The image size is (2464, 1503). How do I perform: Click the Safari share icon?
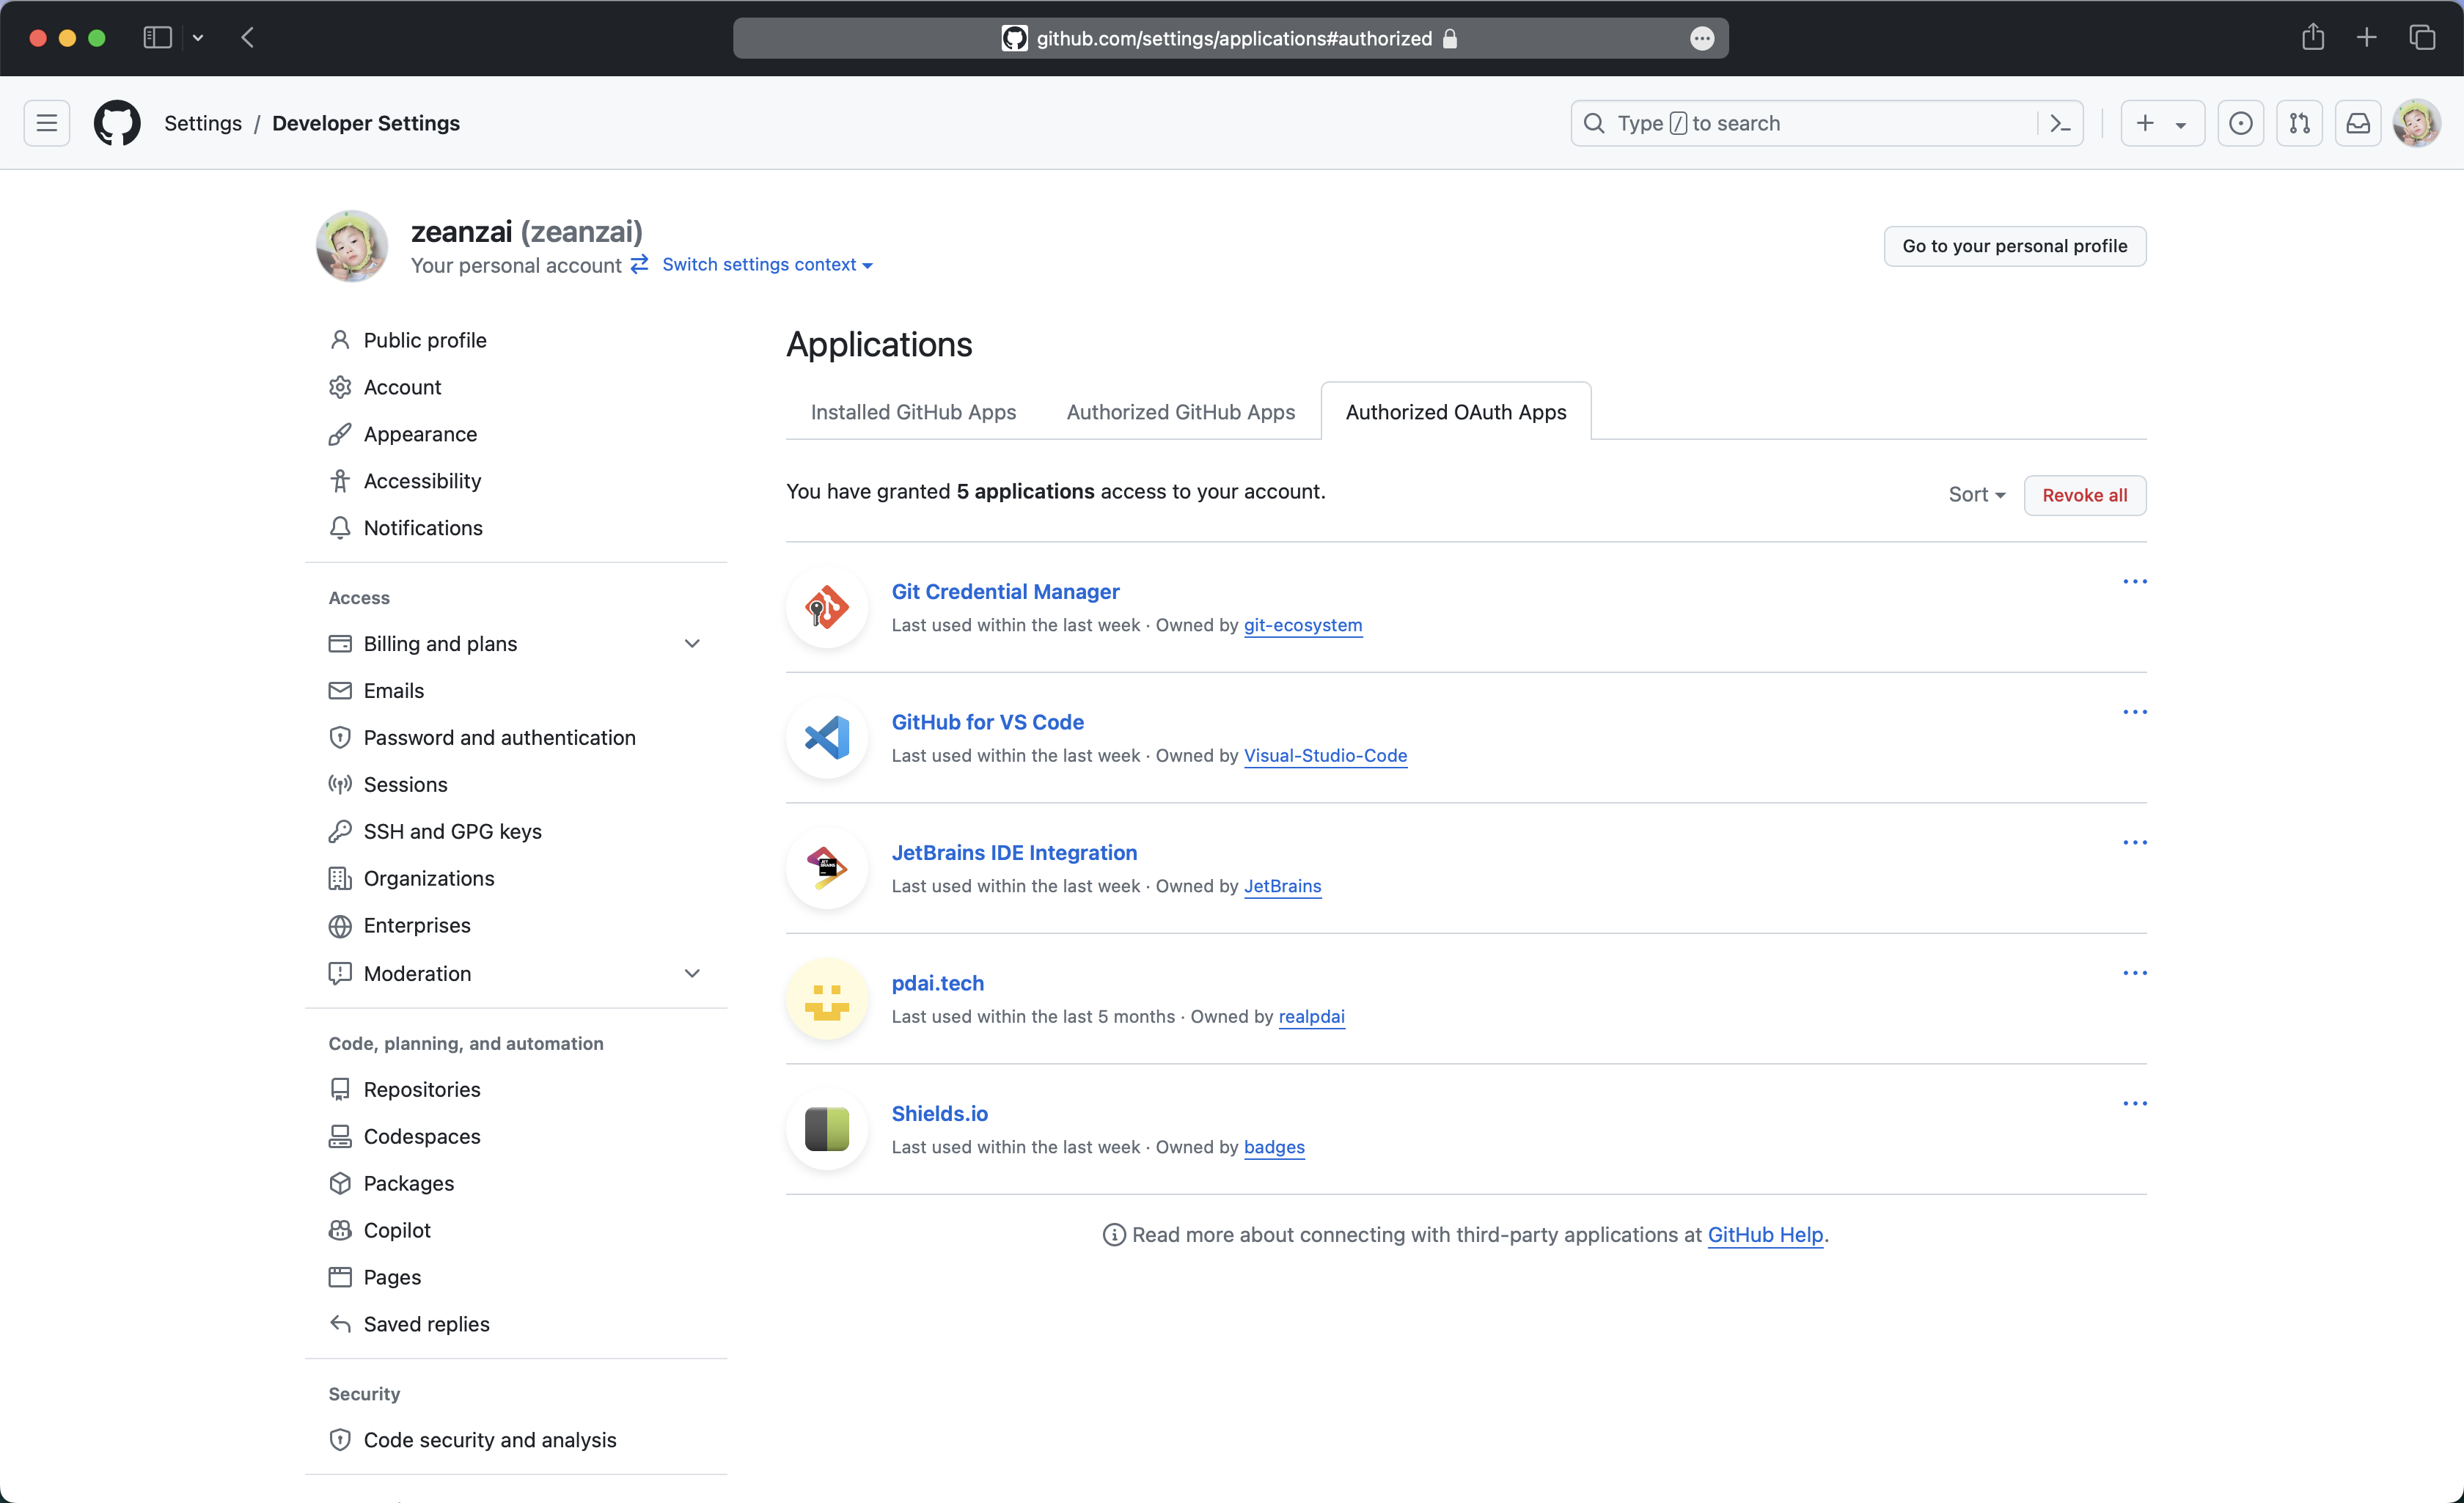click(2312, 38)
